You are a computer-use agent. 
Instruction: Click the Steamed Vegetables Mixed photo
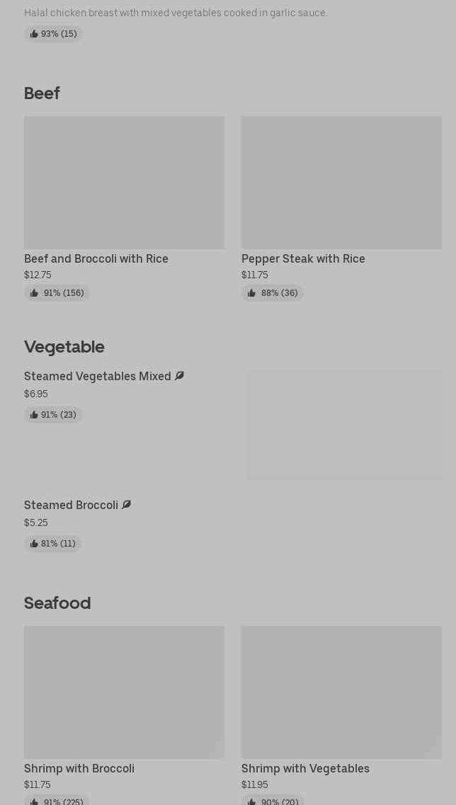click(x=344, y=426)
